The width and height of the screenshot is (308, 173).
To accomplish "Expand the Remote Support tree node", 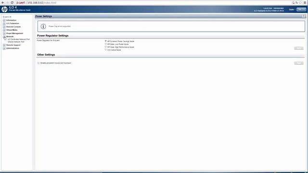I will (4, 45).
